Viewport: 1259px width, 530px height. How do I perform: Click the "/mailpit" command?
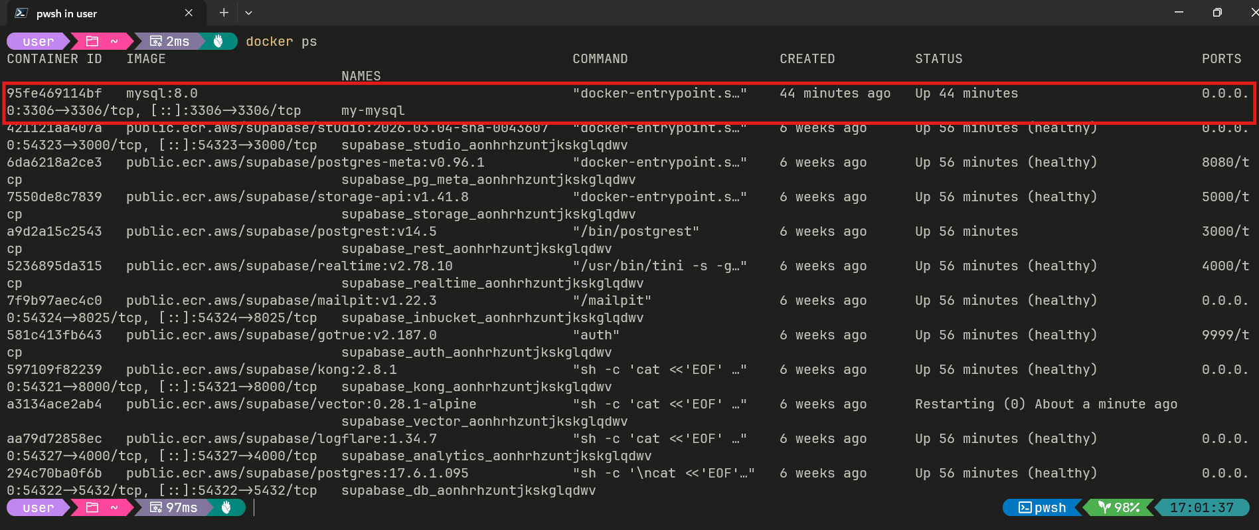point(612,300)
